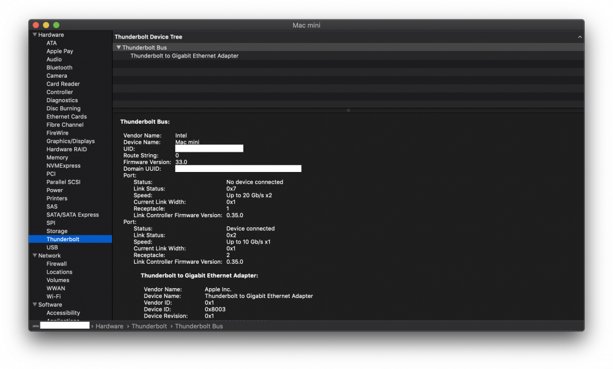Open PCI category

click(x=51, y=174)
